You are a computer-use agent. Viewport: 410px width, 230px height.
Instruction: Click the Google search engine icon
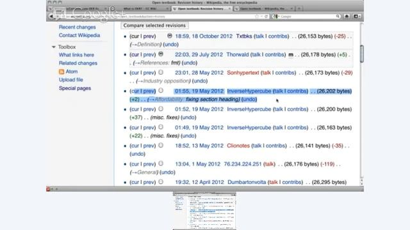tap(275, 16)
